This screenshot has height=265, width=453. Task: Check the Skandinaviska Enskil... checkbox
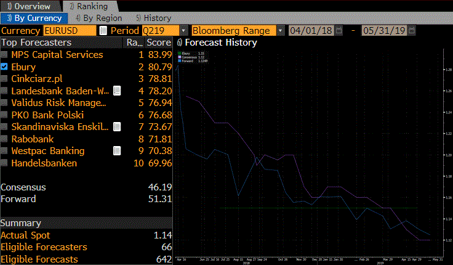click(4, 127)
